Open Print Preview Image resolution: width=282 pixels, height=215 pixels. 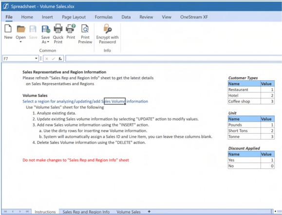85,29
